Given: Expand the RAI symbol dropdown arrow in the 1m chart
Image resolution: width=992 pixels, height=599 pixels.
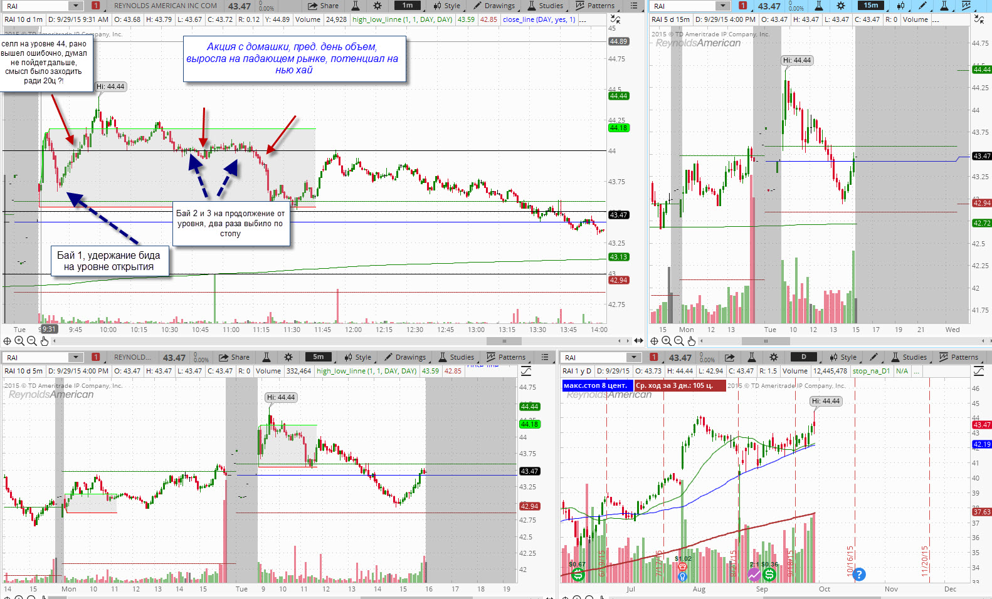Looking at the screenshot, I should pyautogui.click(x=76, y=6).
